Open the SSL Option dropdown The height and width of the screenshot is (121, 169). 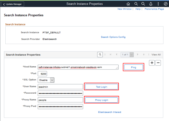(x=46, y=80)
